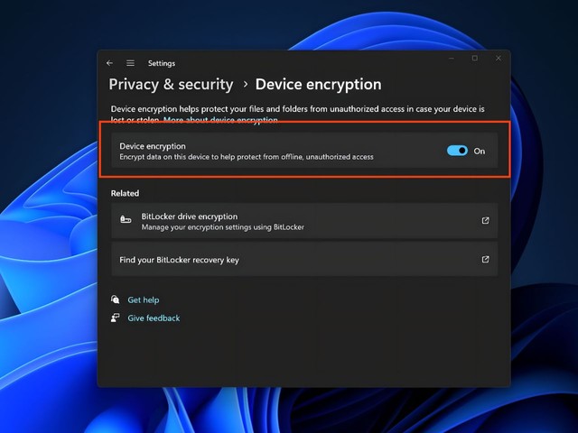Click external link icon for BitLocker drive encryption
578x433 pixels.
pyautogui.click(x=485, y=221)
